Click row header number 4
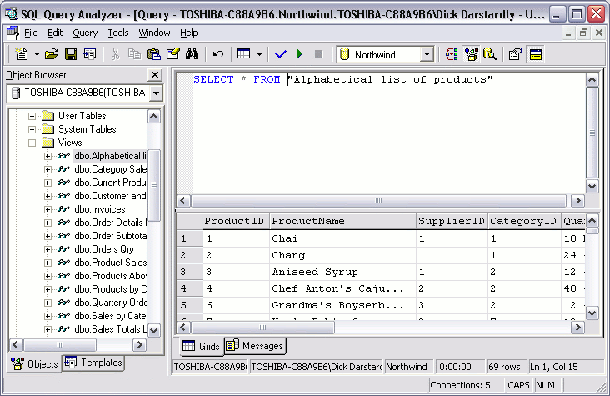Image resolution: width=610 pixels, height=396 pixels. [189, 289]
